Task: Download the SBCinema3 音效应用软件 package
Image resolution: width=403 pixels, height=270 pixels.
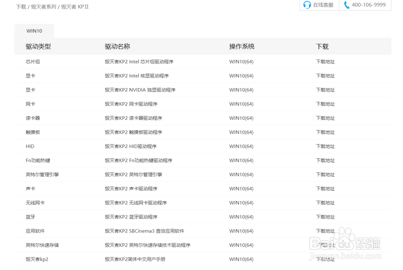Action: tap(325, 231)
